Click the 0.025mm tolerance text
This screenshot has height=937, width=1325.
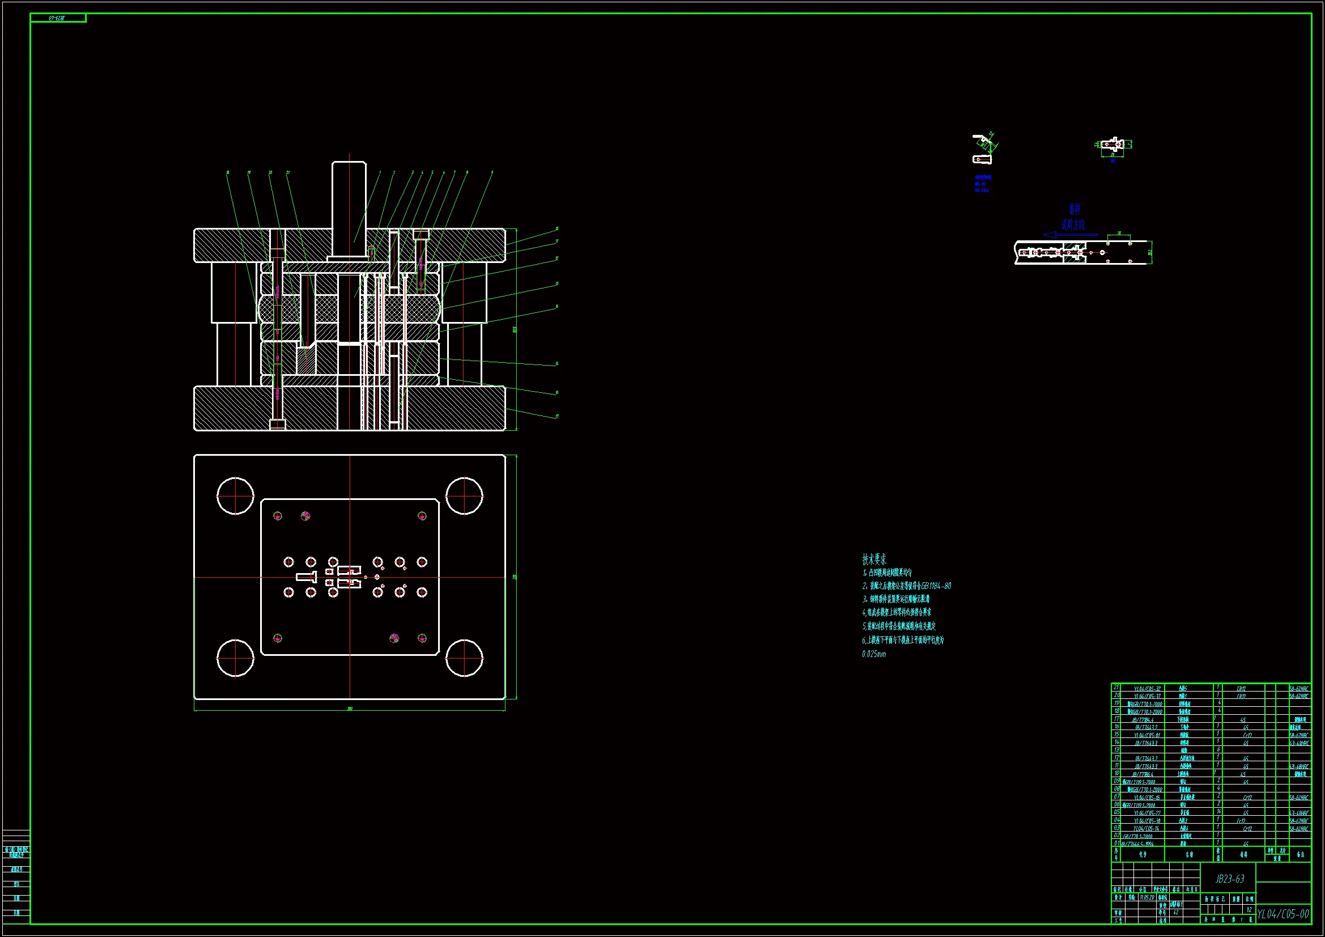click(x=874, y=654)
